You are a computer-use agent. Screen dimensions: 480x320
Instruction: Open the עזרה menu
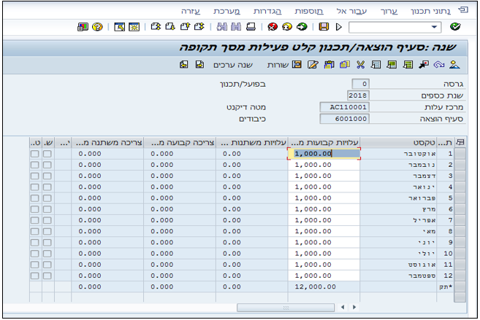191,11
